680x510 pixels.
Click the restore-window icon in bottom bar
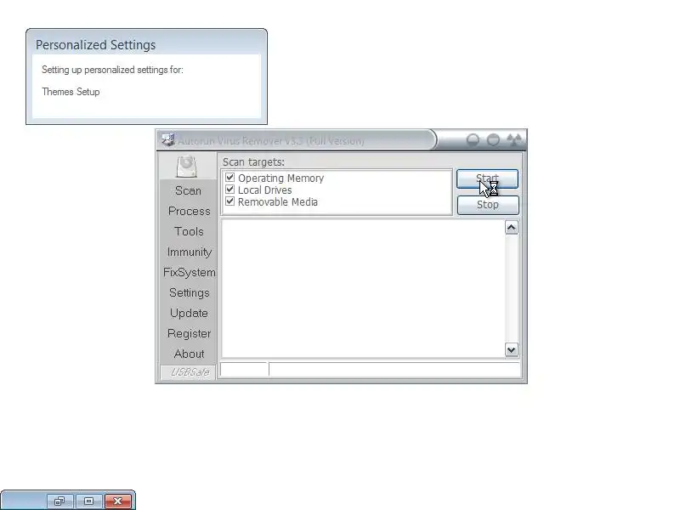[59, 501]
